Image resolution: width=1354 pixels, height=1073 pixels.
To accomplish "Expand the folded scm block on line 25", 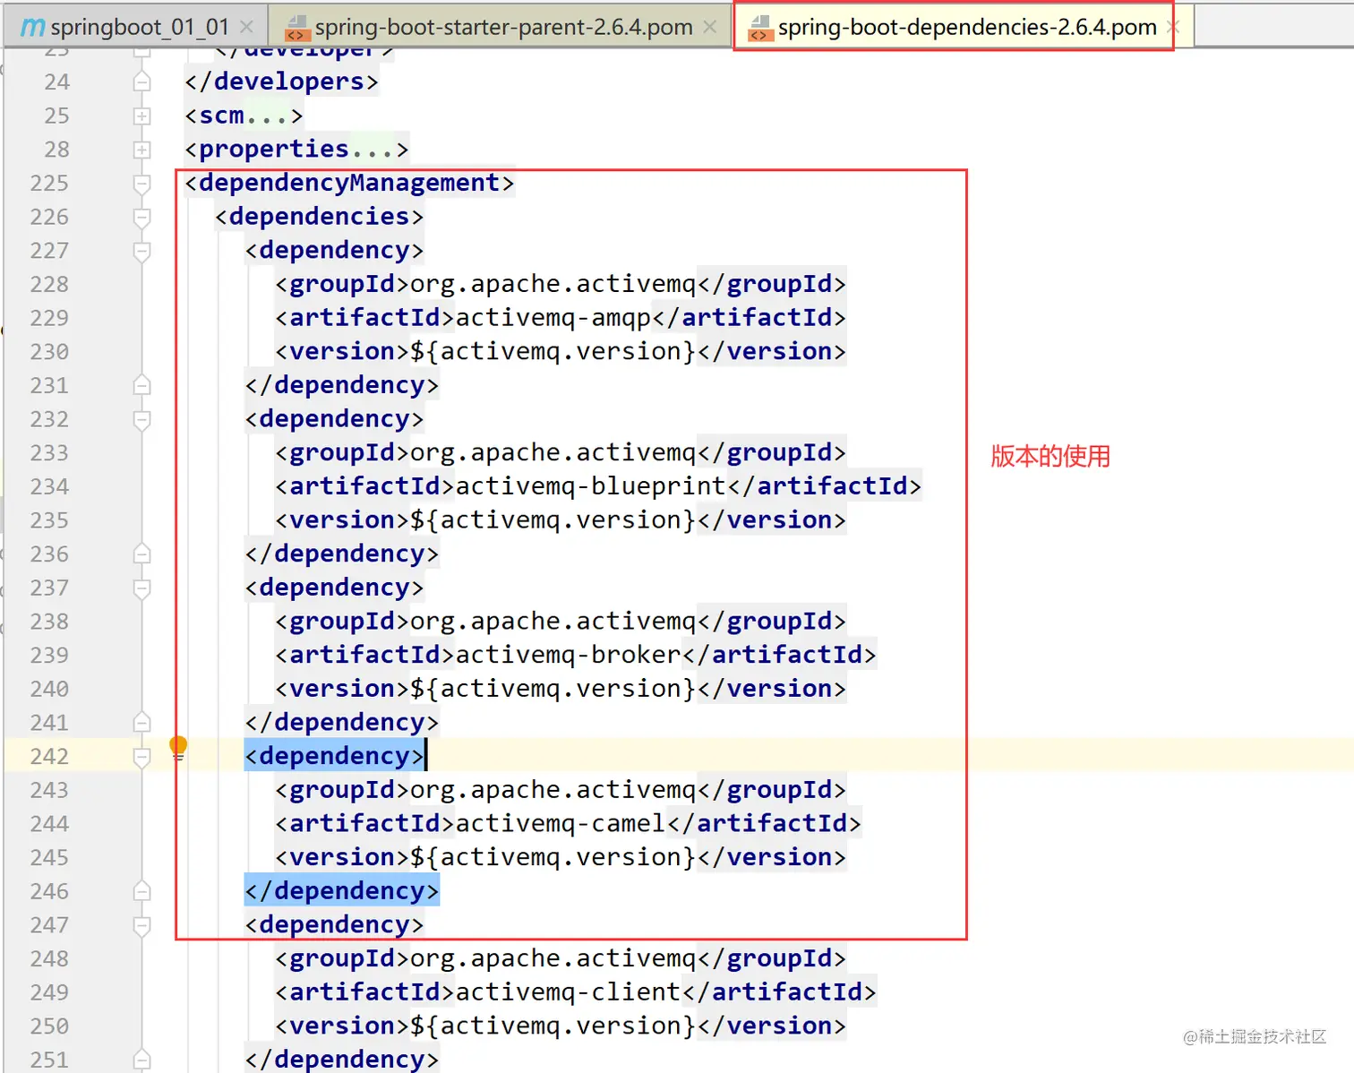I will (141, 116).
